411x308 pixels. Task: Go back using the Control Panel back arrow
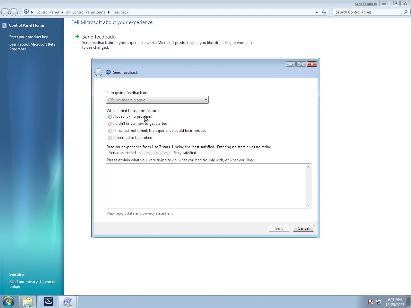click(x=5, y=12)
